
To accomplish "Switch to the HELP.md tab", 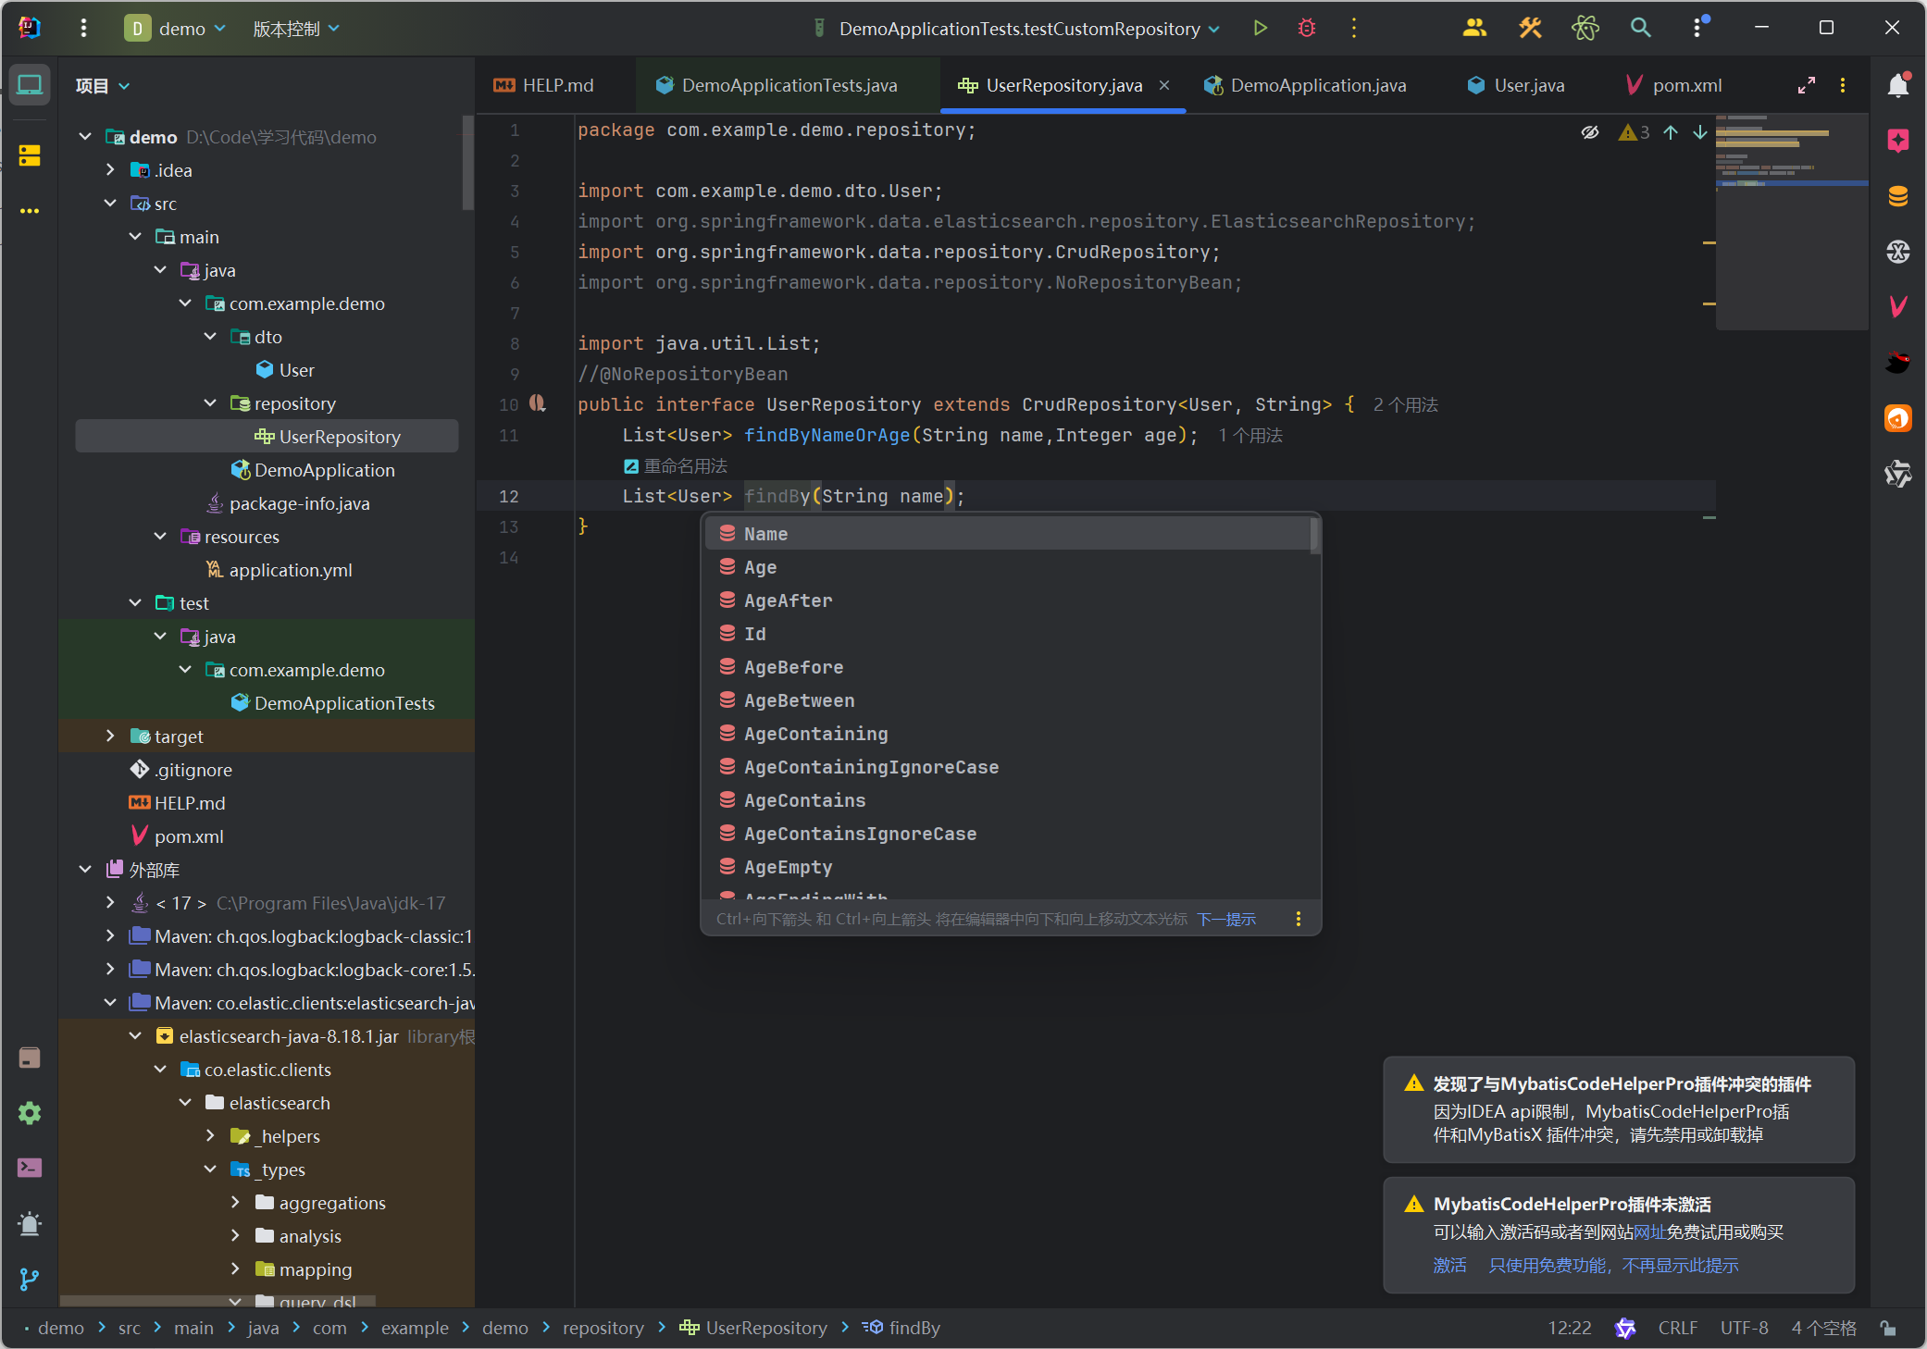I will point(544,85).
